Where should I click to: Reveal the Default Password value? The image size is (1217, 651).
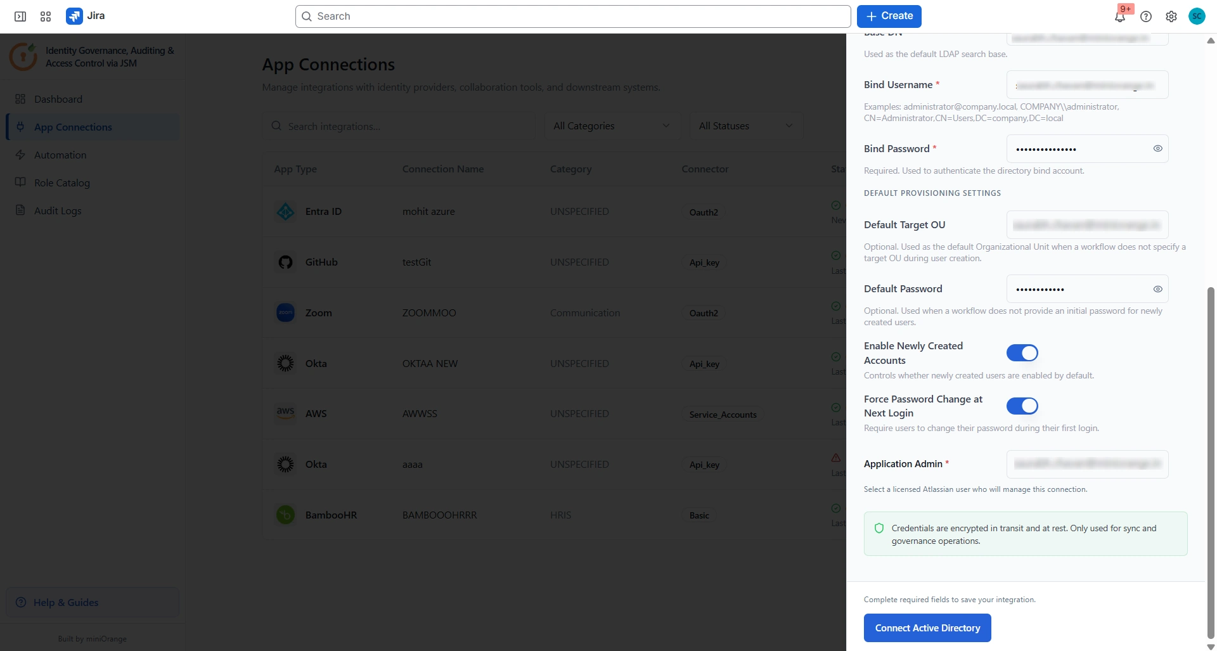click(1157, 289)
